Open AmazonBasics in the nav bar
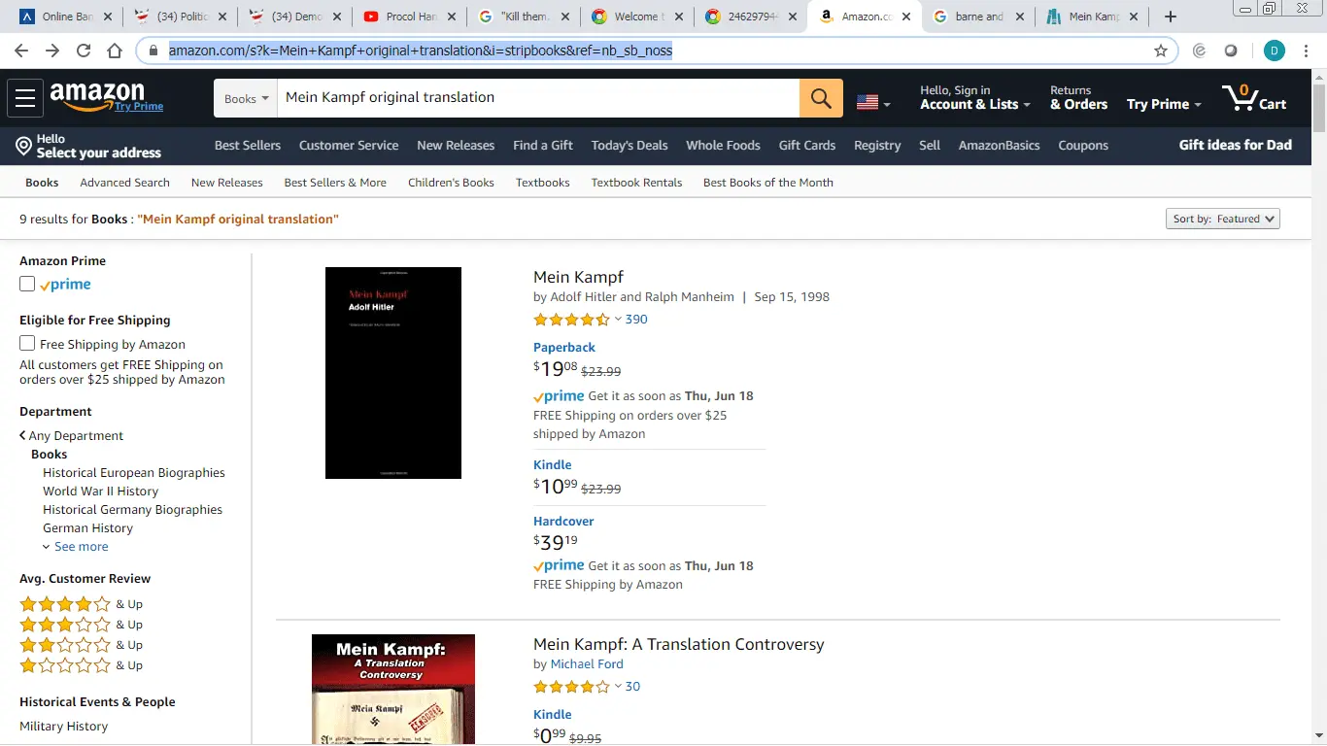Image resolution: width=1327 pixels, height=746 pixels. pyautogui.click(x=999, y=146)
